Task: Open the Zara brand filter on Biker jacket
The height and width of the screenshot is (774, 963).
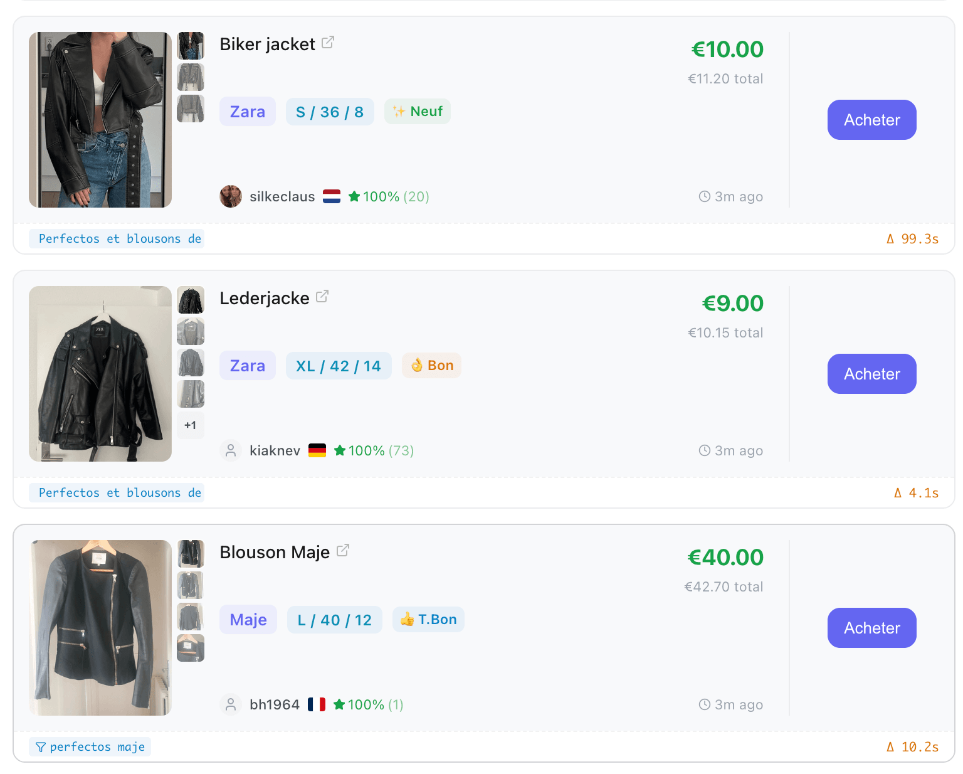Action: click(247, 111)
